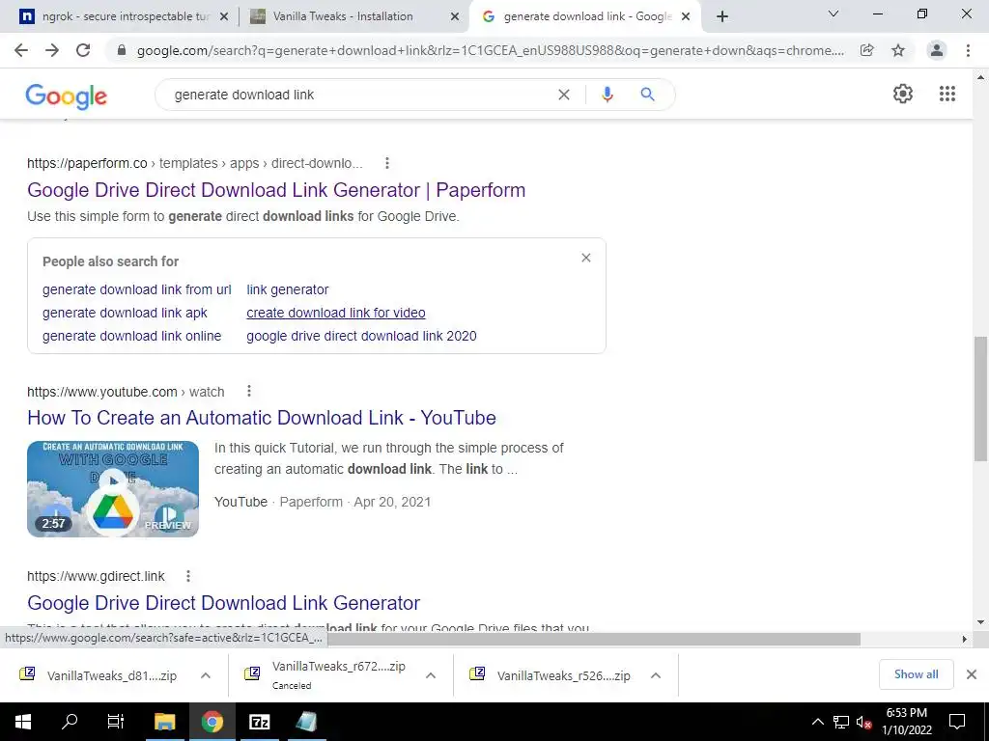Dismiss People also search for box
The height and width of the screenshot is (741, 989).
click(x=586, y=258)
